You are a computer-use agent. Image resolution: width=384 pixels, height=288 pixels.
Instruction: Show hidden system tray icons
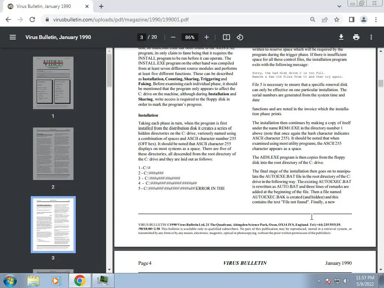319,281
